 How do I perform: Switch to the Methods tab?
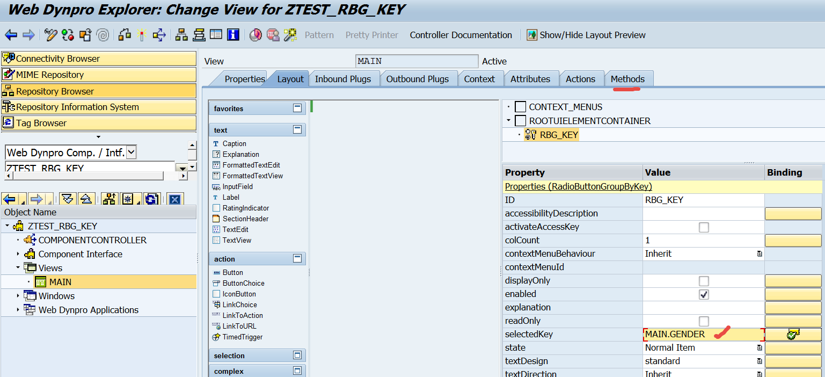627,79
